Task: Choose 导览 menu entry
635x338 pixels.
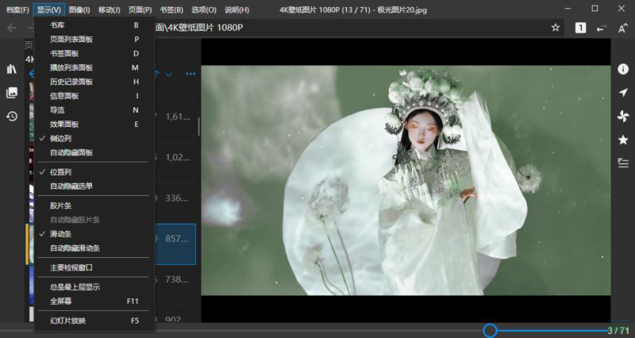Action: coord(94,110)
